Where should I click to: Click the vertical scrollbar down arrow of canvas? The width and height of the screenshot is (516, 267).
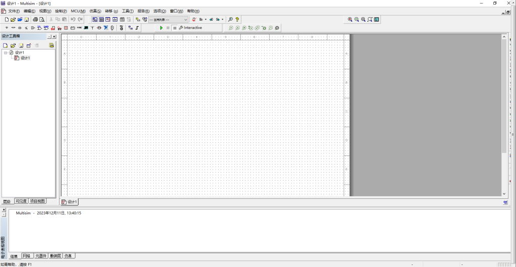coord(504,193)
